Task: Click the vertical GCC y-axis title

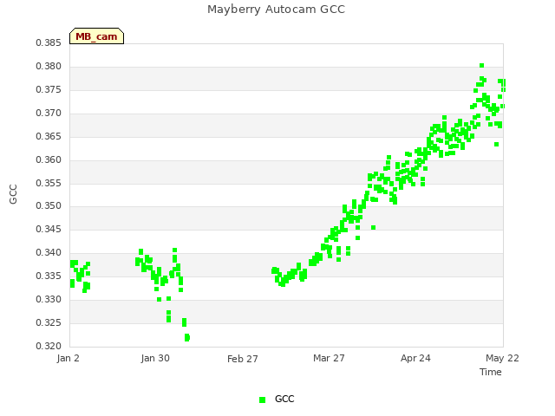Action: [x=13, y=194]
